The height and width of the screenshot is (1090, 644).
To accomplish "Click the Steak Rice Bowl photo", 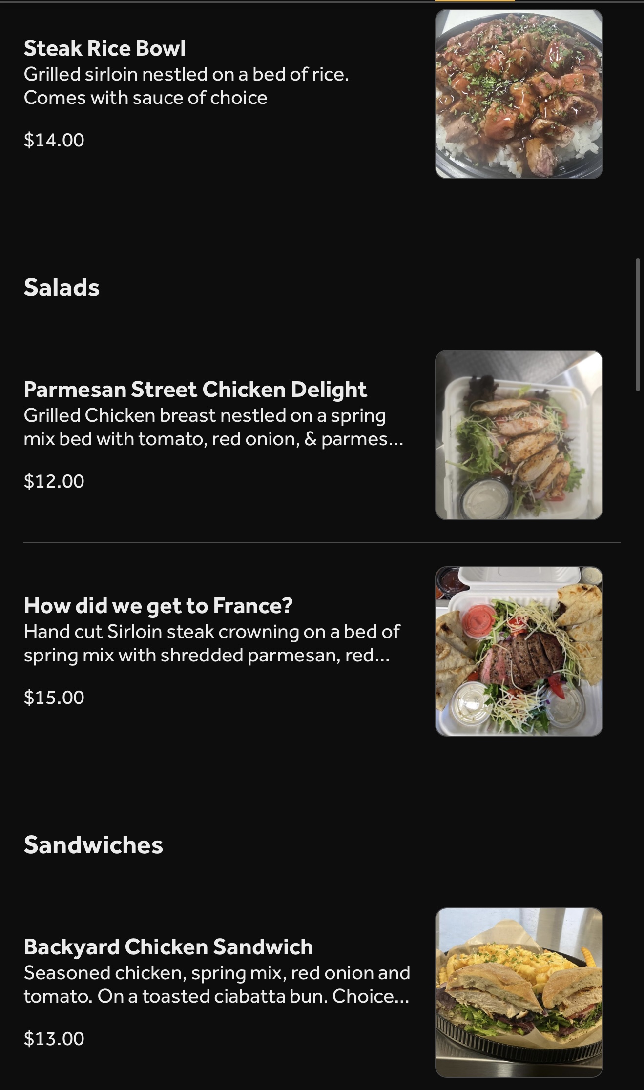I will pos(519,94).
